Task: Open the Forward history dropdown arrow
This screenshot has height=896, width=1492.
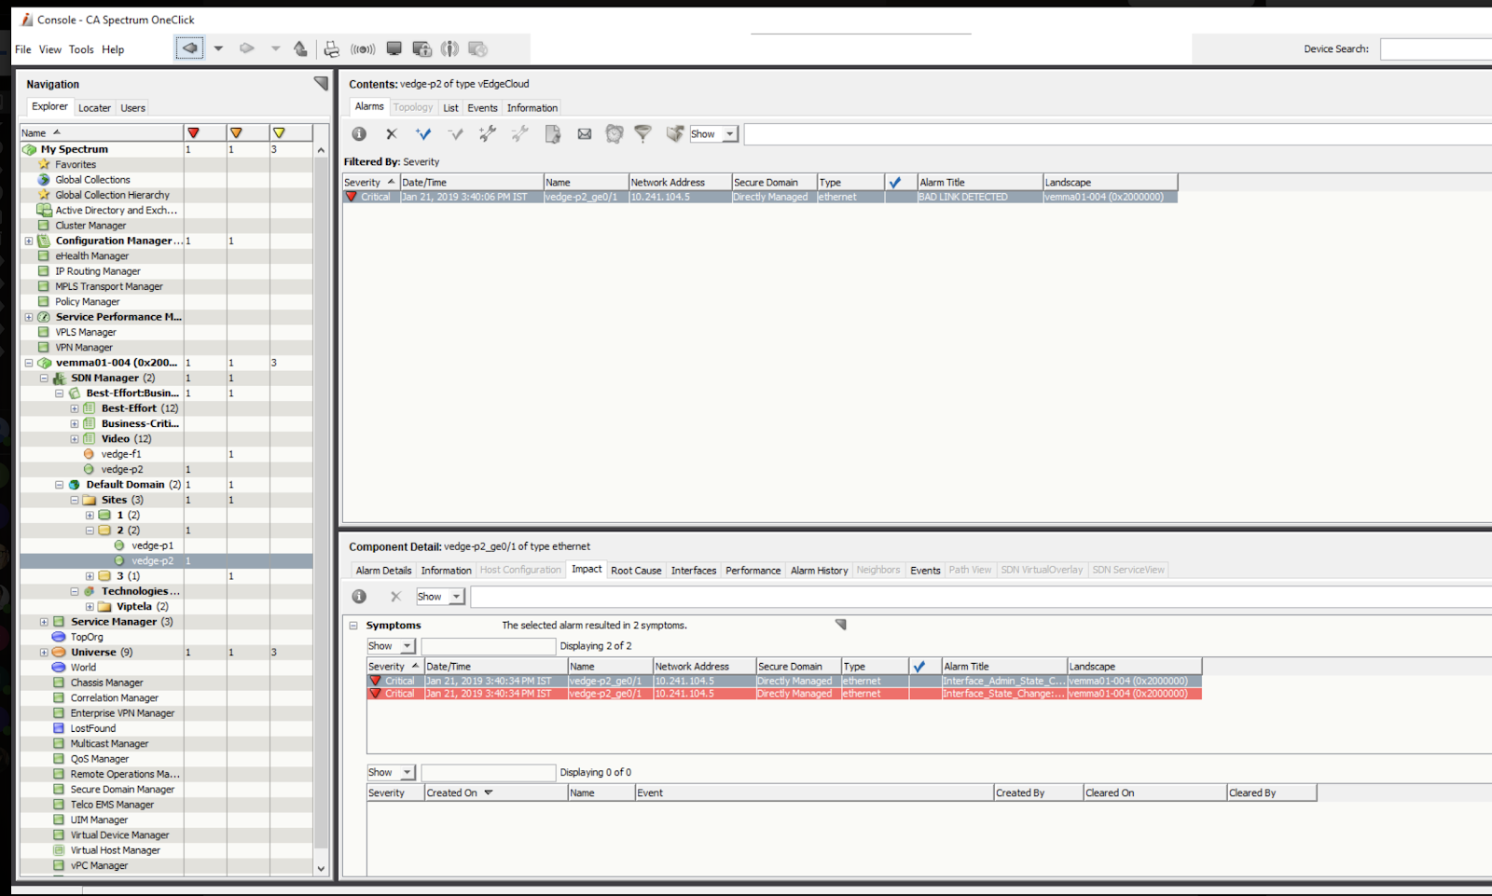Action: [x=275, y=48]
